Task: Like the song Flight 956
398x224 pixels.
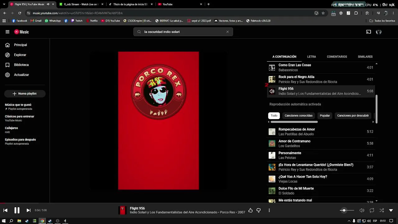Action: tap(251, 210)
